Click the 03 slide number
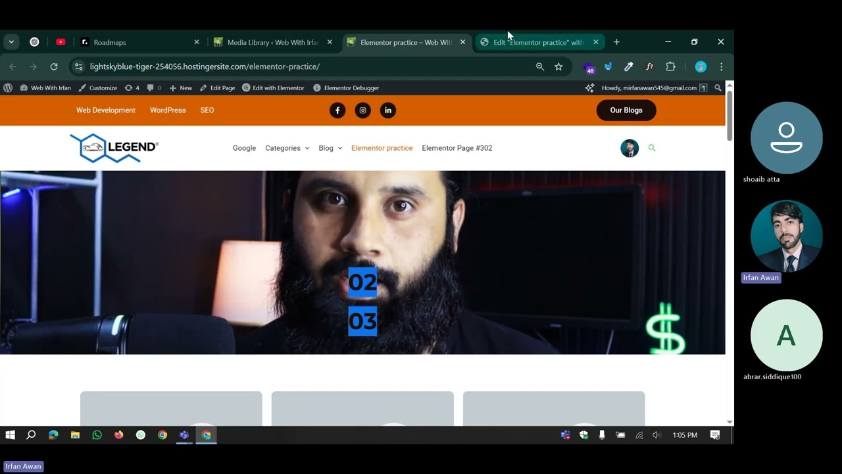The height and width of the screenshot is (474, 842). click(x=362, y=321)
